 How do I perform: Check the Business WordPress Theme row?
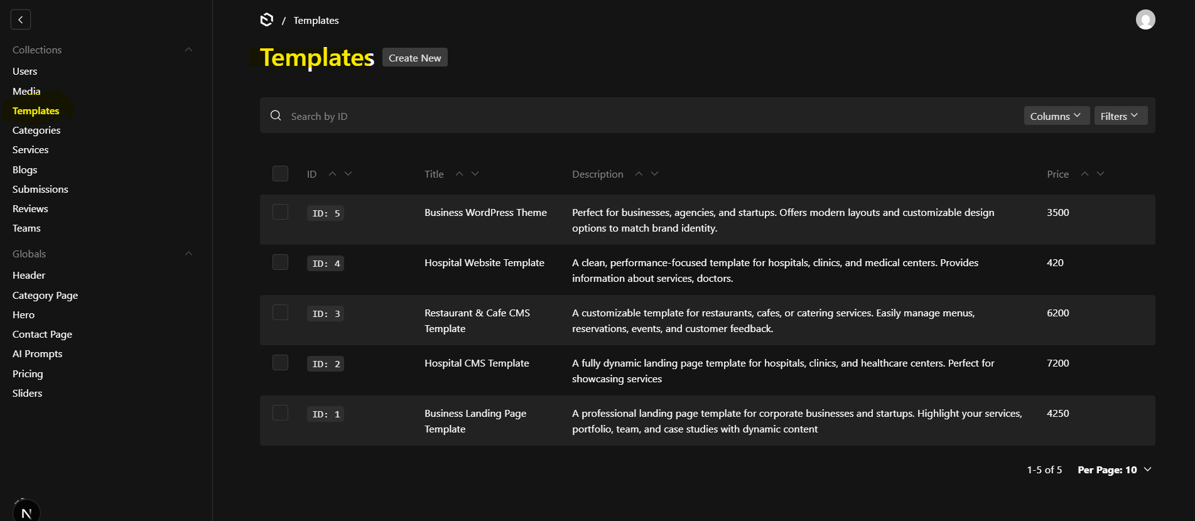click(x=280, y=212)
